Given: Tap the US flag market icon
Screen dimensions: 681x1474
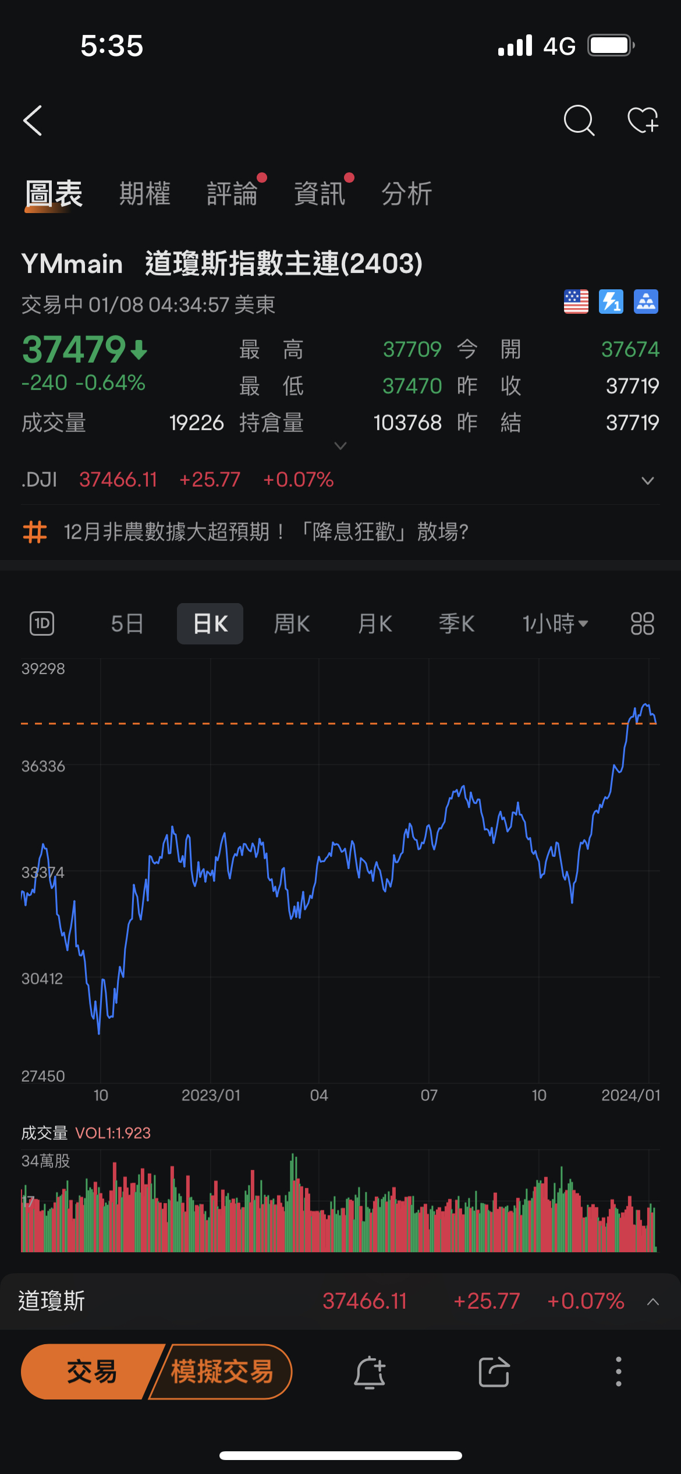Looking at the screenshot, I should [x=576, y=302].
